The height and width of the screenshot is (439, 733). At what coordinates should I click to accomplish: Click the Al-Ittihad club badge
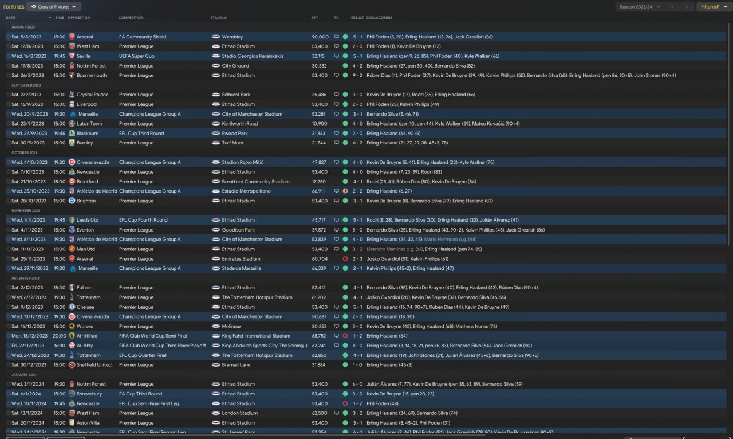[x=72, y=336]
